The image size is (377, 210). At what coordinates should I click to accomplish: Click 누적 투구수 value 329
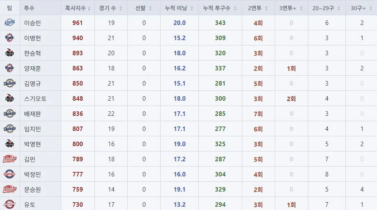[220, 190]
